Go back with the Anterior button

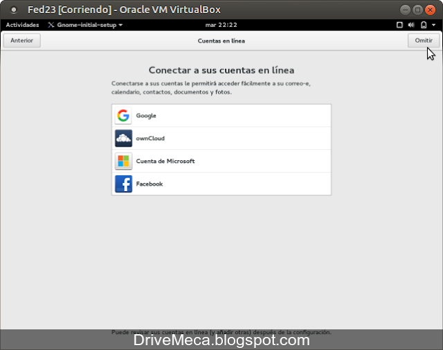click(22, 41)
